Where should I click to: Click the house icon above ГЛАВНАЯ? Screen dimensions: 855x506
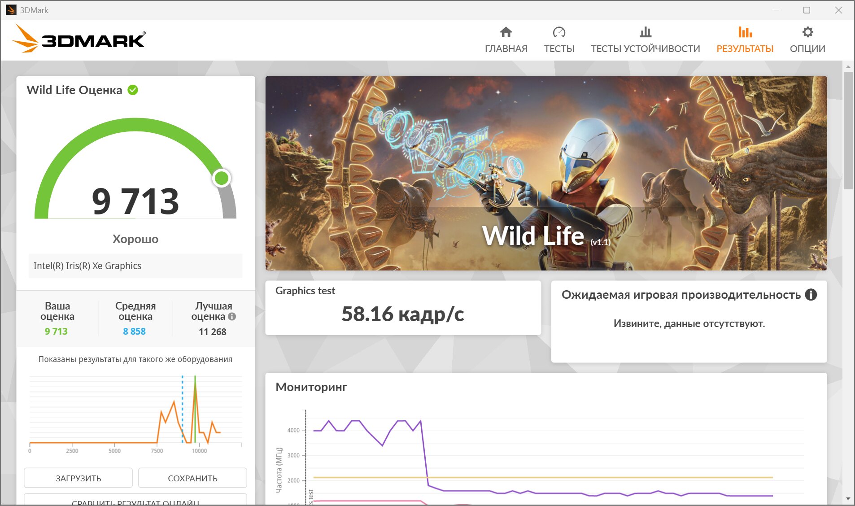pyautogui.click(x=506, y=32)
